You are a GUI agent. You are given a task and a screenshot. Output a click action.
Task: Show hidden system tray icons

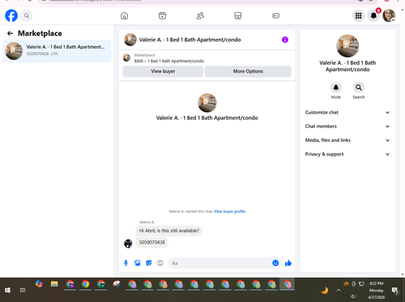click(339, 290)
